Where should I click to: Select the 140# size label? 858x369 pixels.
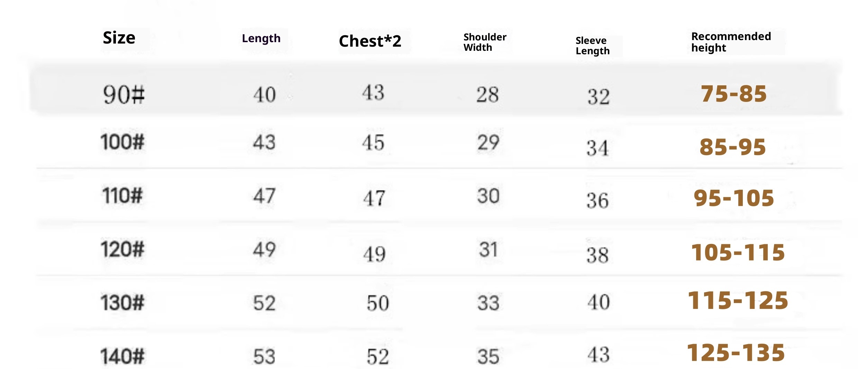(122, 356)
